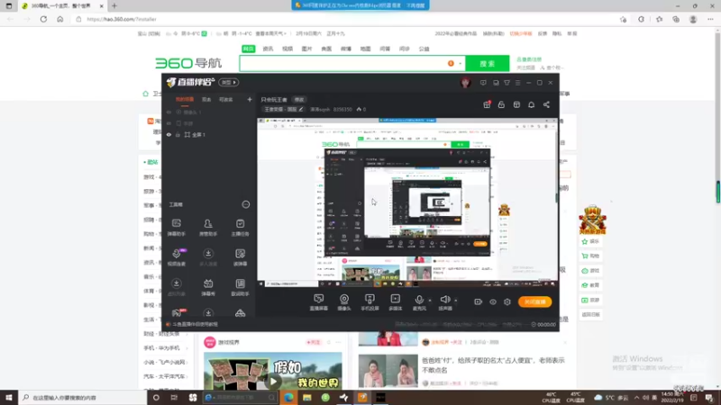Open Edge from the taskbar

288,398
